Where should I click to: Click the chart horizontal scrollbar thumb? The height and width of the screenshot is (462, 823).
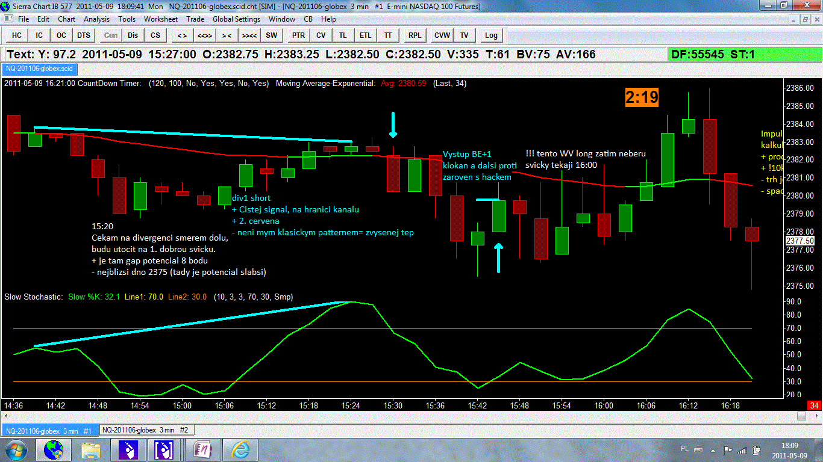pyautogui.click(x=801, y=416)
